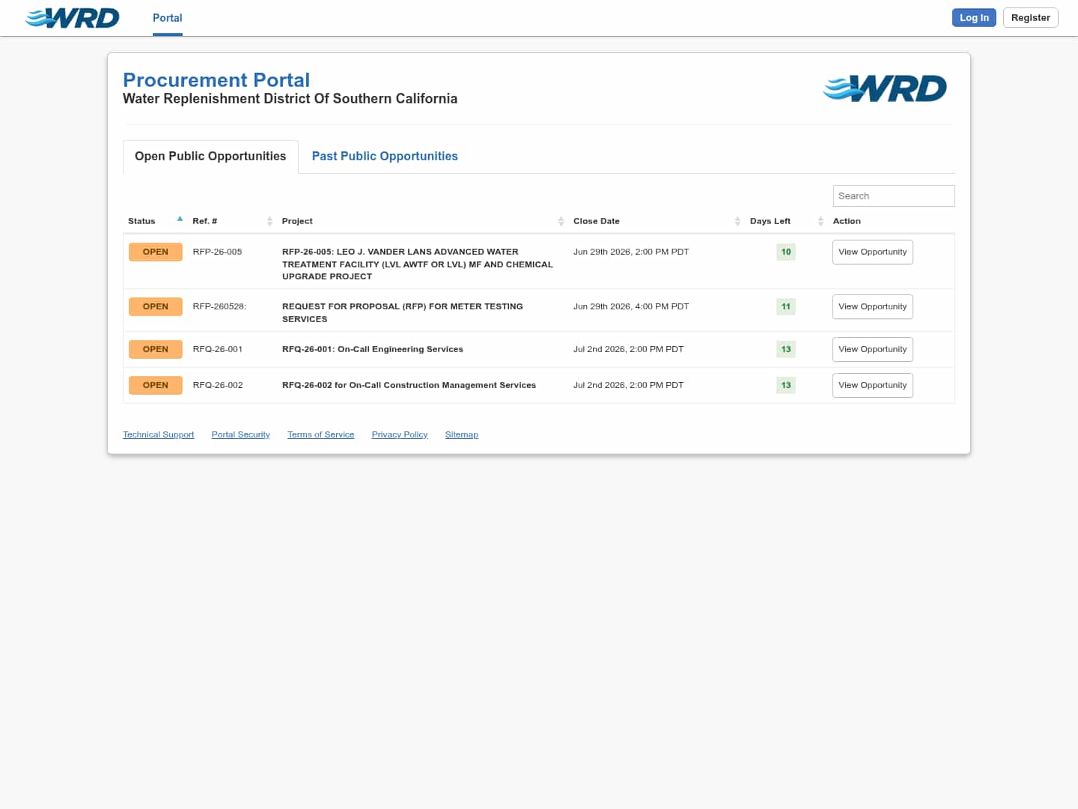Sort the table by Project column

point(423,221)
